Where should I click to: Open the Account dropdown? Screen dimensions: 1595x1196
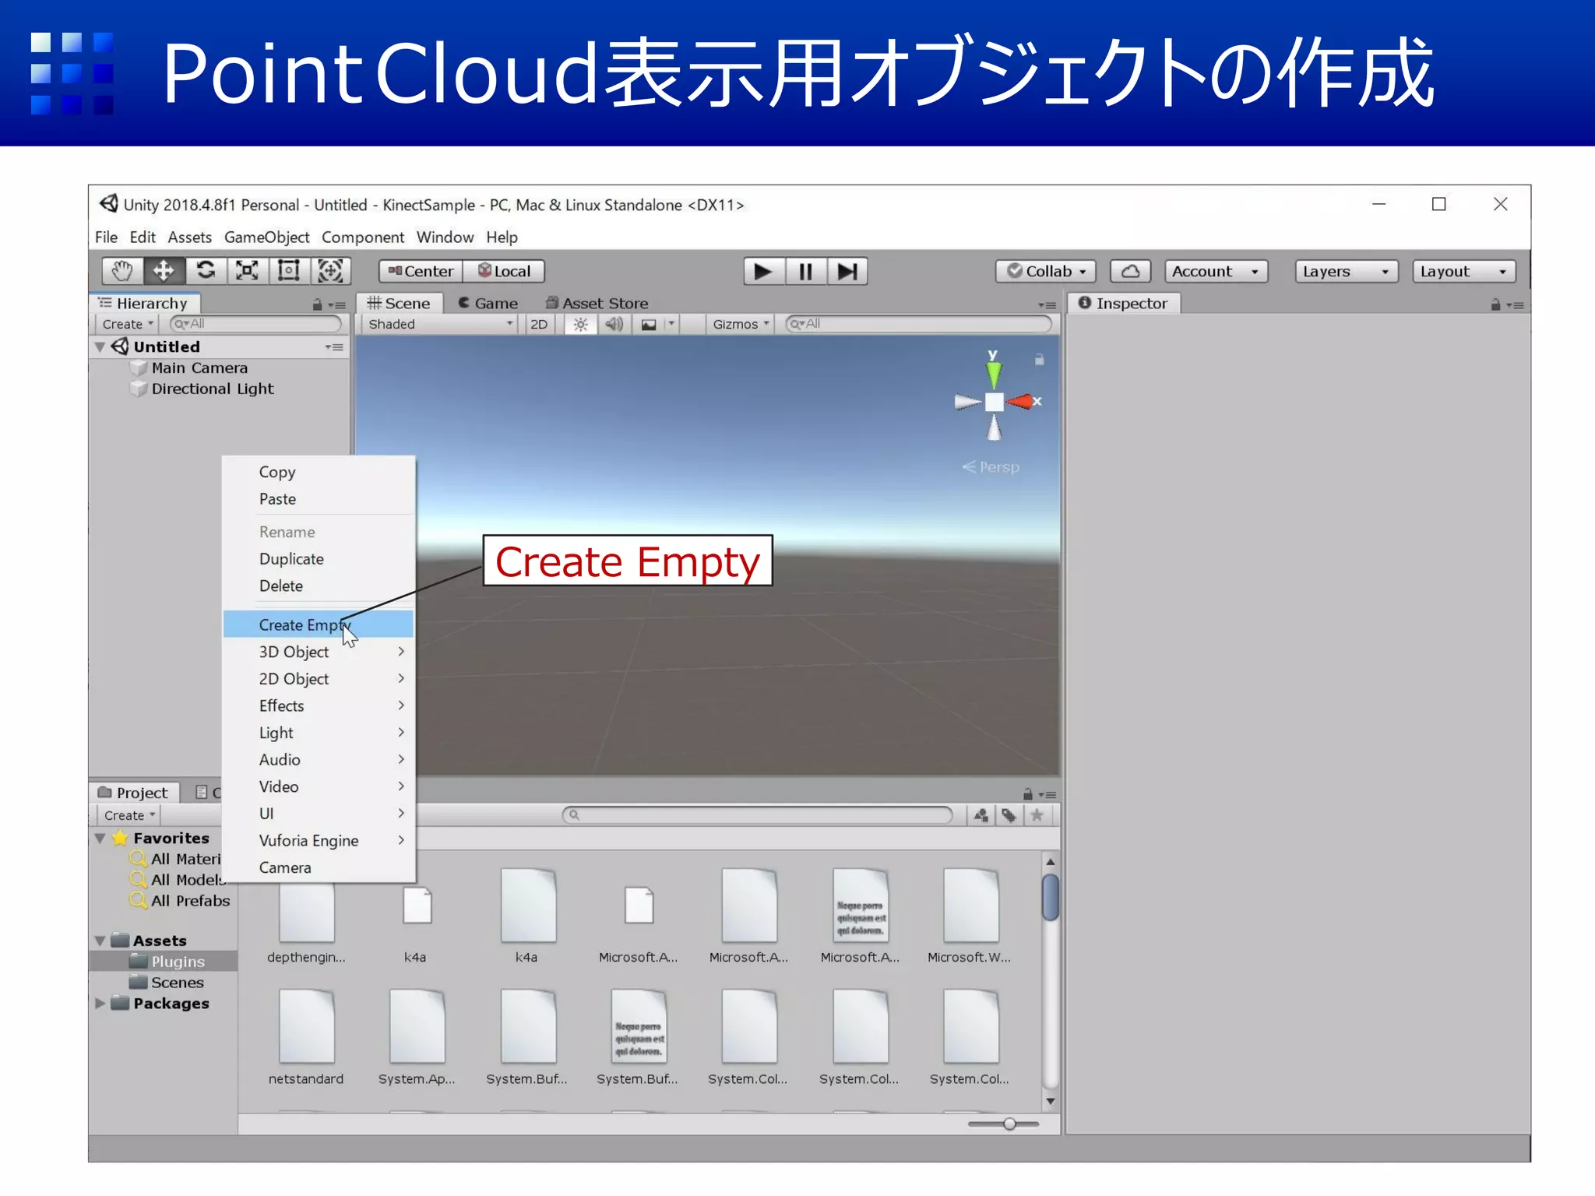tap(1216, 271)
